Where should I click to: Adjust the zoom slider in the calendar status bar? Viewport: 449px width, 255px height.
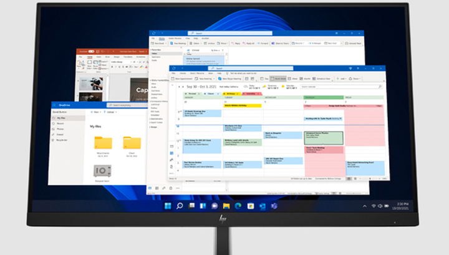(x=370, y=178)
